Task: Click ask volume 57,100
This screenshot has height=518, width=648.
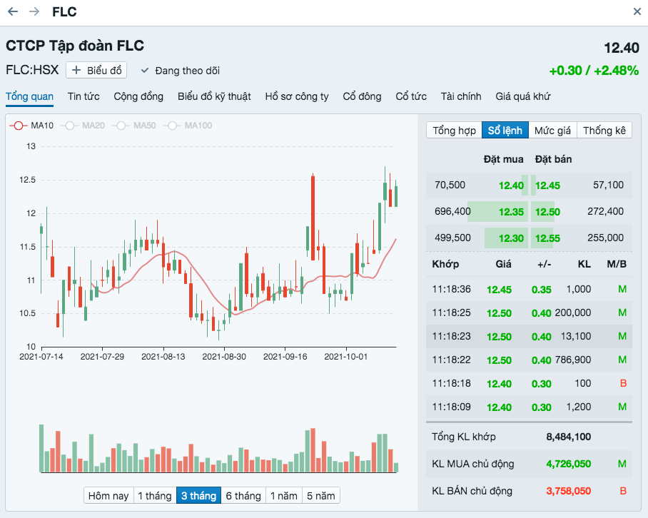Action: tap(608, 185)
